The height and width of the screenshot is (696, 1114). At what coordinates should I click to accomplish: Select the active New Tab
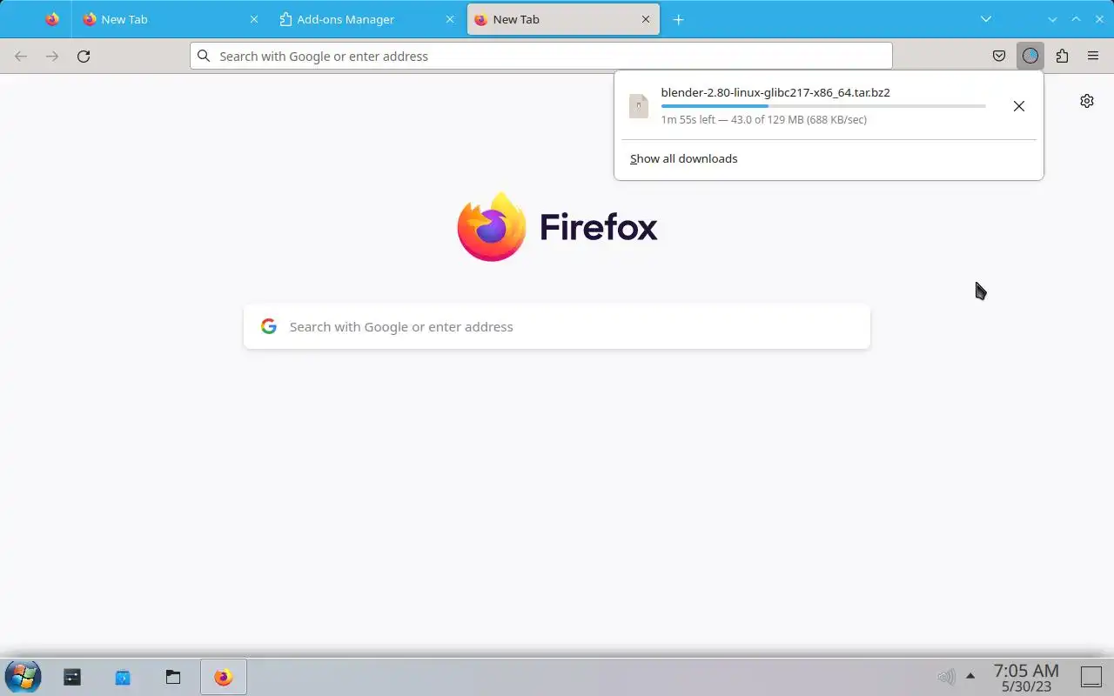point(563,19)
